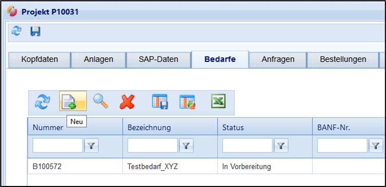
Task: Delete entry with red X icon
Action: tap(127, 102)
